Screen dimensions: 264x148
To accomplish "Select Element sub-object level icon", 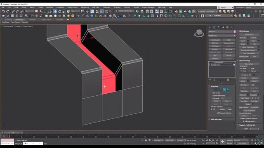I will (228, 90).
